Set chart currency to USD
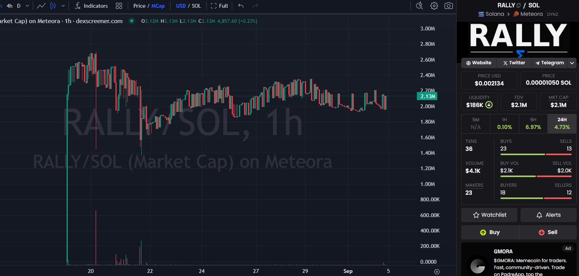The image size is (579, 276). pos(181,6)
